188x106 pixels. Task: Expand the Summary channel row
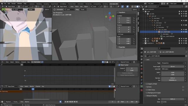(1, 92)
